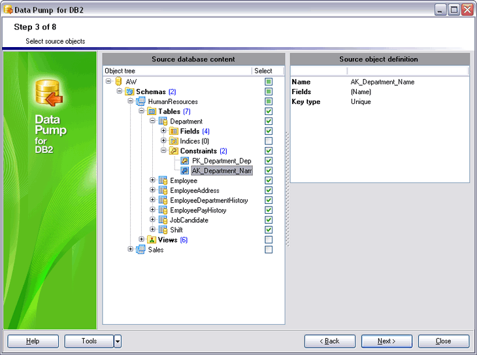Enable the Sales schema checkbox
Image resolution: width=477 pixels, height=355 pixels.
tap(269, 250)
